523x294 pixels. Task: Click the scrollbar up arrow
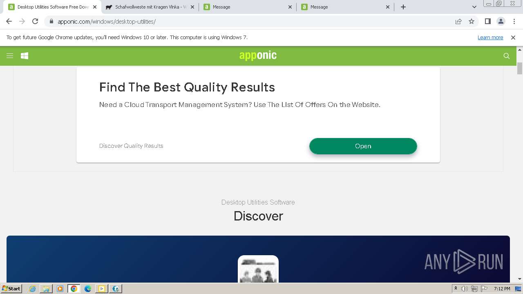(x=520, y=49)
